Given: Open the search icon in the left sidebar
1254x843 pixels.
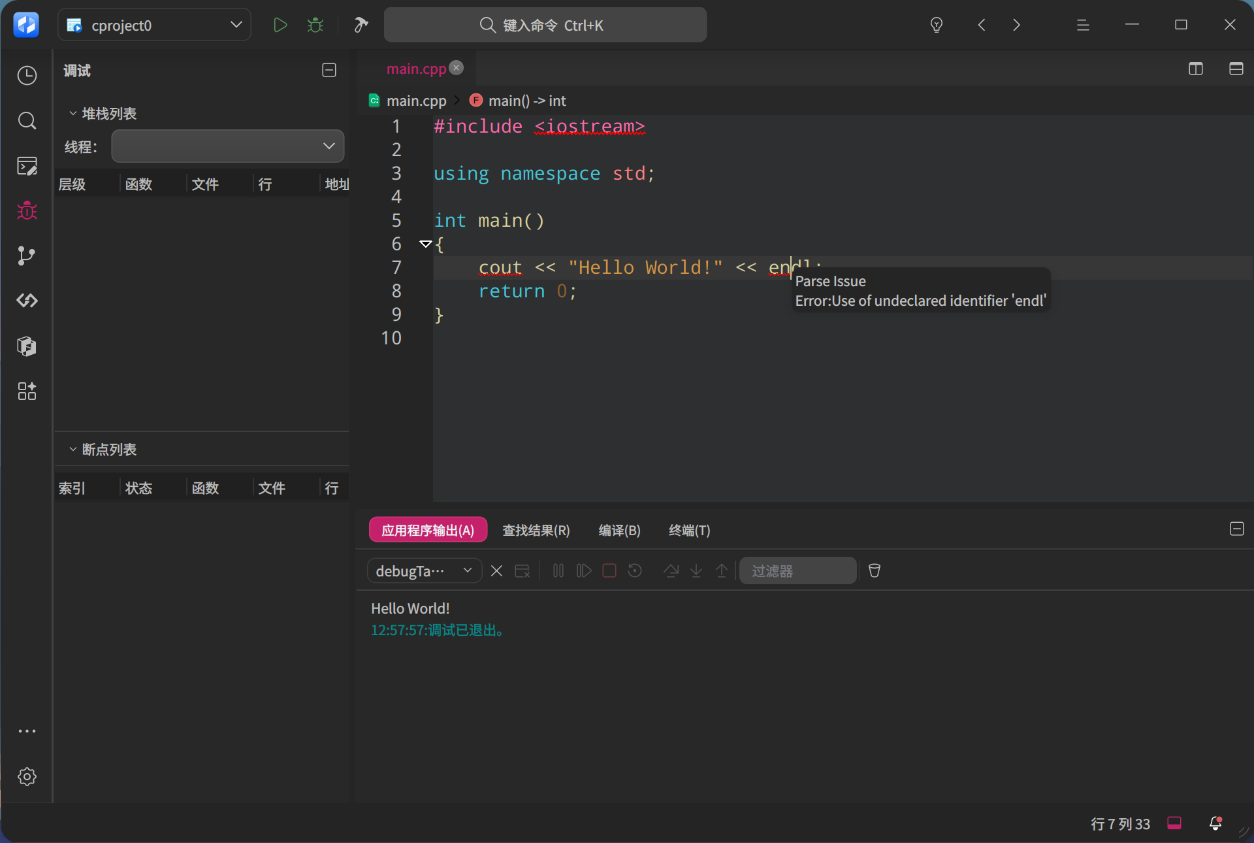Looking at the screenshot, I should click(x=27, y=121).
